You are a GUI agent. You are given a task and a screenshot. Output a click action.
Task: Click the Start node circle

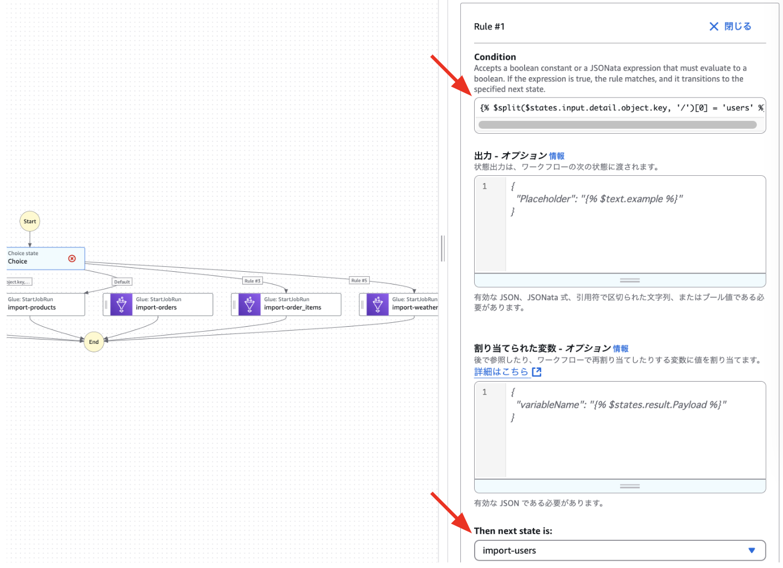coord(30,221)
